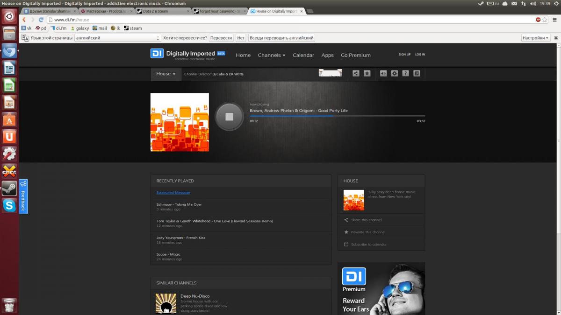Click the small banner beside the share icon
Image resolution: width=561 pixels, height=315 pixels.
coord(331,73)
